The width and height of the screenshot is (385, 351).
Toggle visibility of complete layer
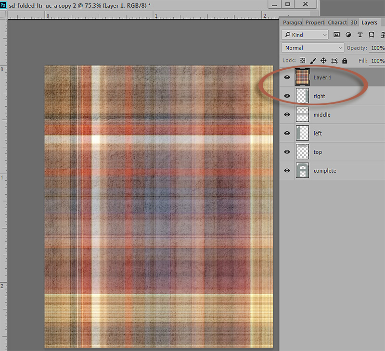pyautogui.click(x=287, y=171)
